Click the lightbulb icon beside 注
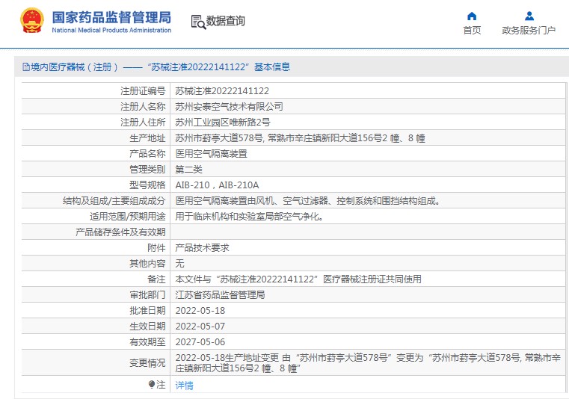This screenshot has width=569, height=399. (x=152, y=384)
